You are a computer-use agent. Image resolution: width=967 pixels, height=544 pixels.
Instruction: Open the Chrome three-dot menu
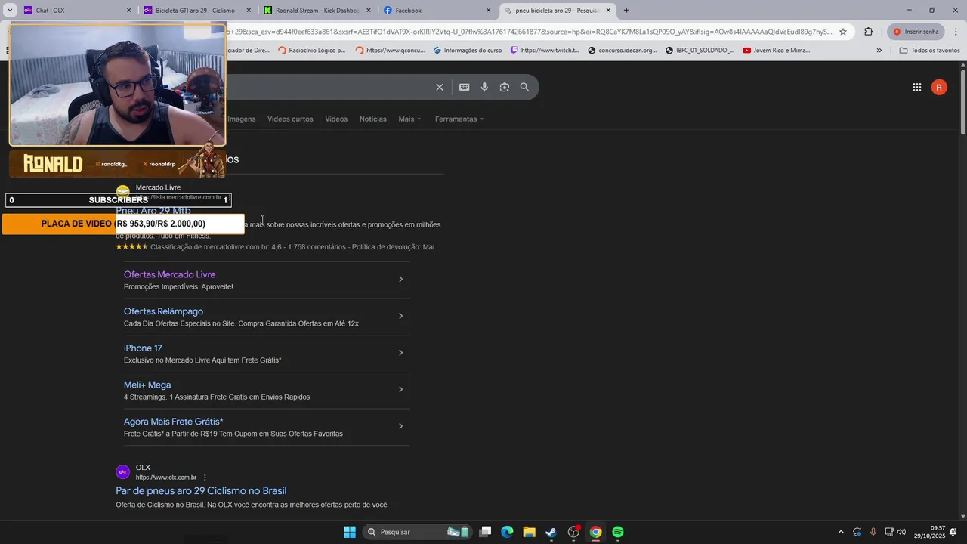(x=956, y=32)
